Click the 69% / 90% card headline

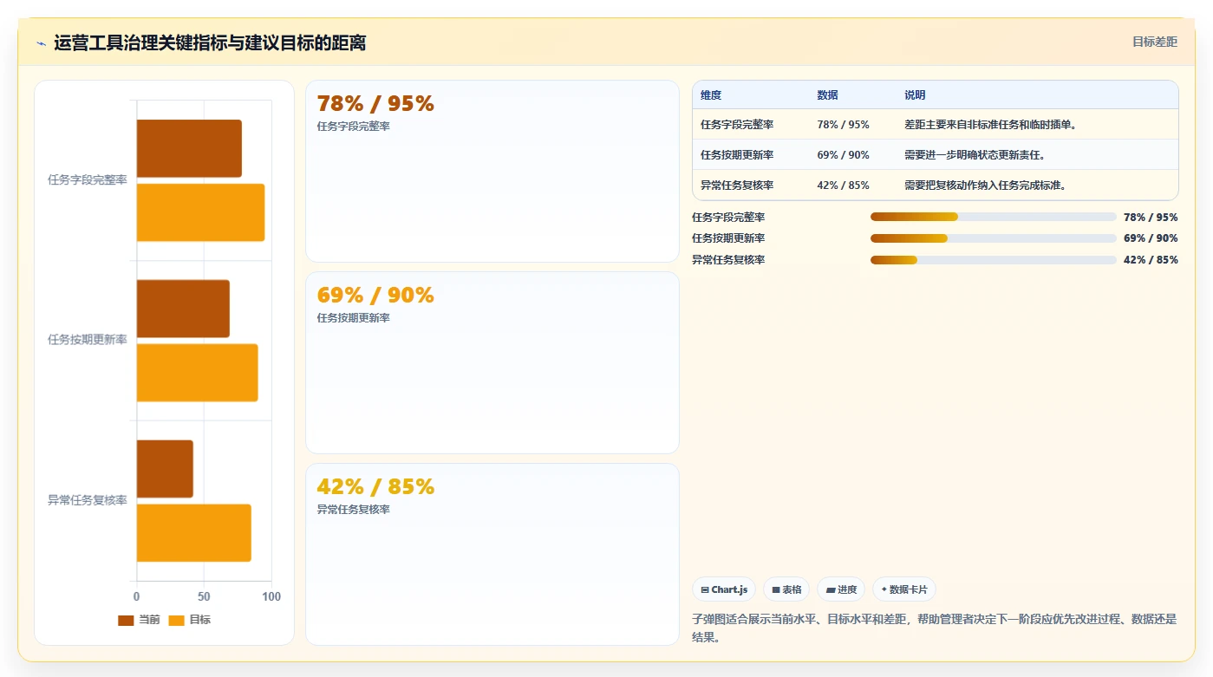click(375, 296)
